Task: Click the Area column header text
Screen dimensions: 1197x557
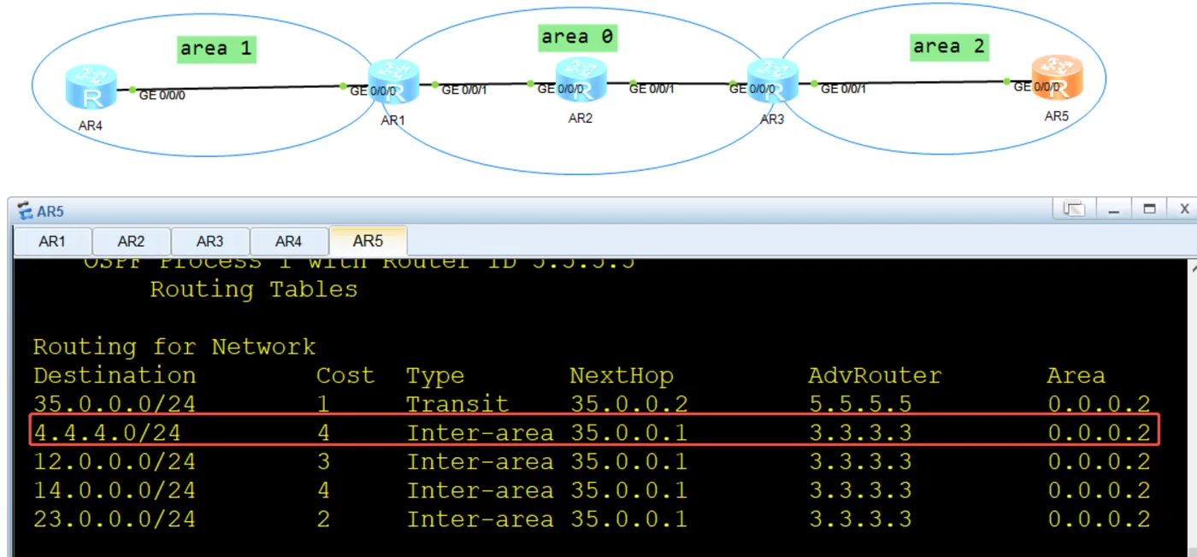Action: 1076,376
